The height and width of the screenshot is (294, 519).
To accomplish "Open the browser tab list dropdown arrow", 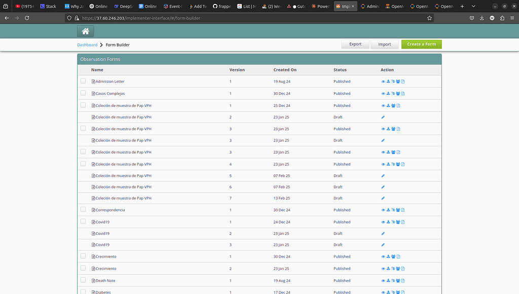I will pos(473,6).
